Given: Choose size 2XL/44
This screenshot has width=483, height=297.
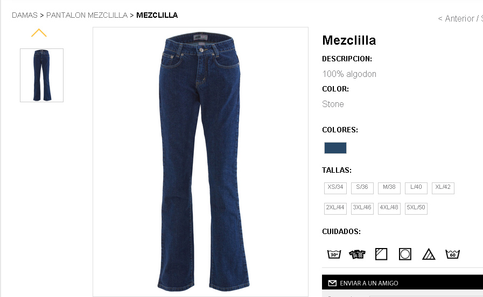Looking at the screenshot, I should 335,208.
